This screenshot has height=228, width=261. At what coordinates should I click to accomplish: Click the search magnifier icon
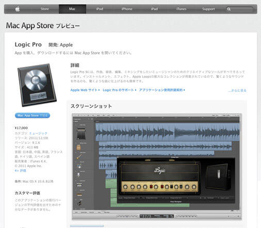tap(229, 9)
